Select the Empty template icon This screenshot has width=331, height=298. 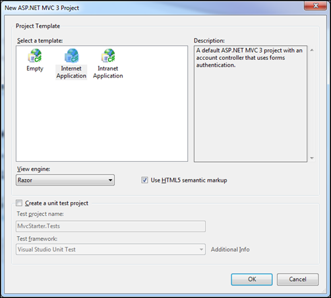pyautogui.click(x=35, y=55)
